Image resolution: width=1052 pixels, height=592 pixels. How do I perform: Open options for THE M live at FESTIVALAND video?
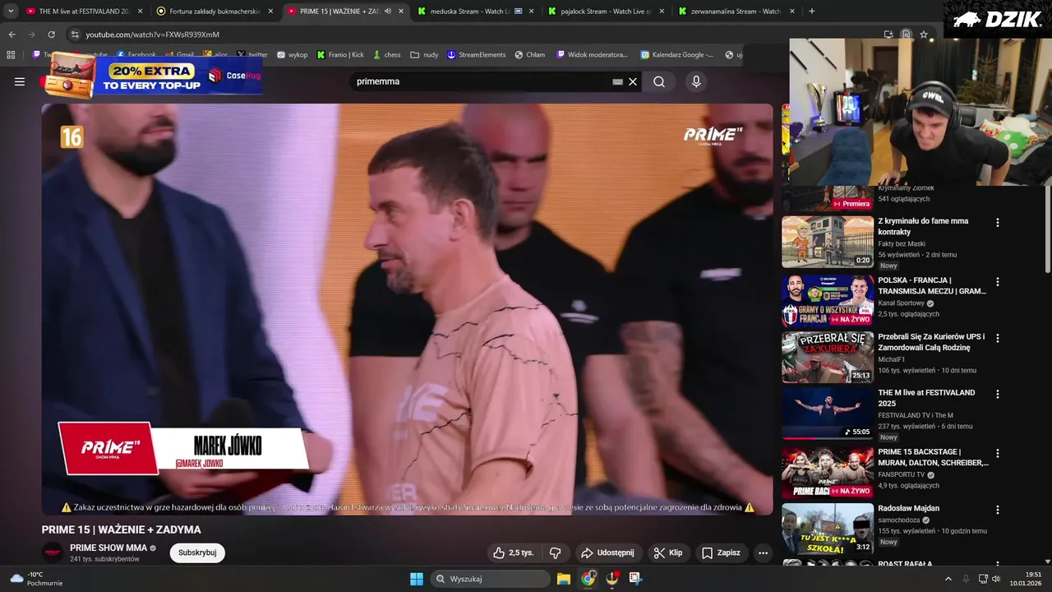[x=998, y=395]
